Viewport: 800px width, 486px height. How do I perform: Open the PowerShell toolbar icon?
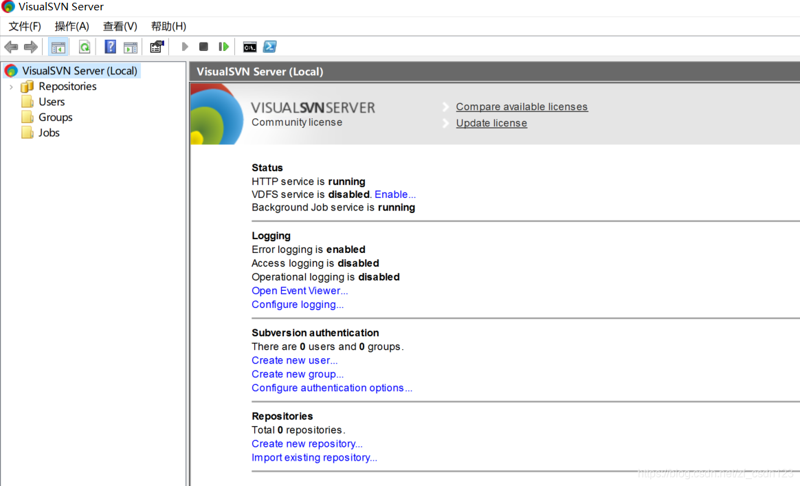click(270, 47)
